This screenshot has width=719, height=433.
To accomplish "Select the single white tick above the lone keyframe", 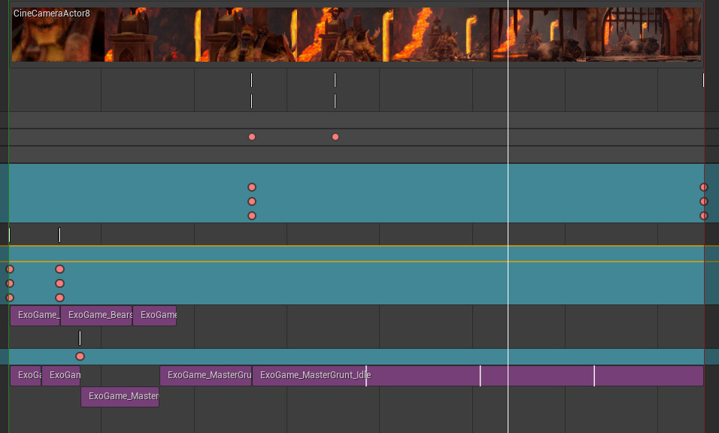I will click(x=80, y=338).
